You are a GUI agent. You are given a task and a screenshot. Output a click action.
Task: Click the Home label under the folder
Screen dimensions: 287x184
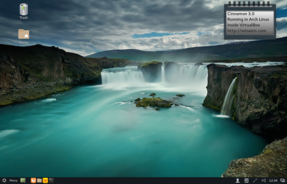click(23, 43)
